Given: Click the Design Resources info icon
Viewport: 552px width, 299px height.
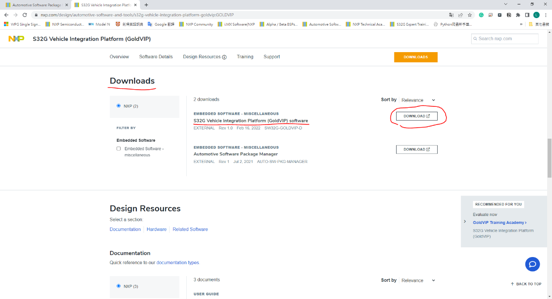Looking at the screenshot, I should tap(224, 57).
